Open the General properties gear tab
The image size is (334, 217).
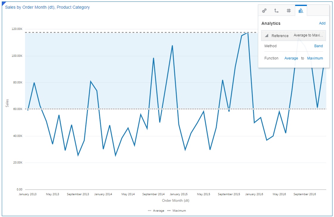[264, 10]
